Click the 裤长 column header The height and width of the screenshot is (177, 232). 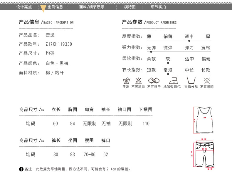coord(56,140)
